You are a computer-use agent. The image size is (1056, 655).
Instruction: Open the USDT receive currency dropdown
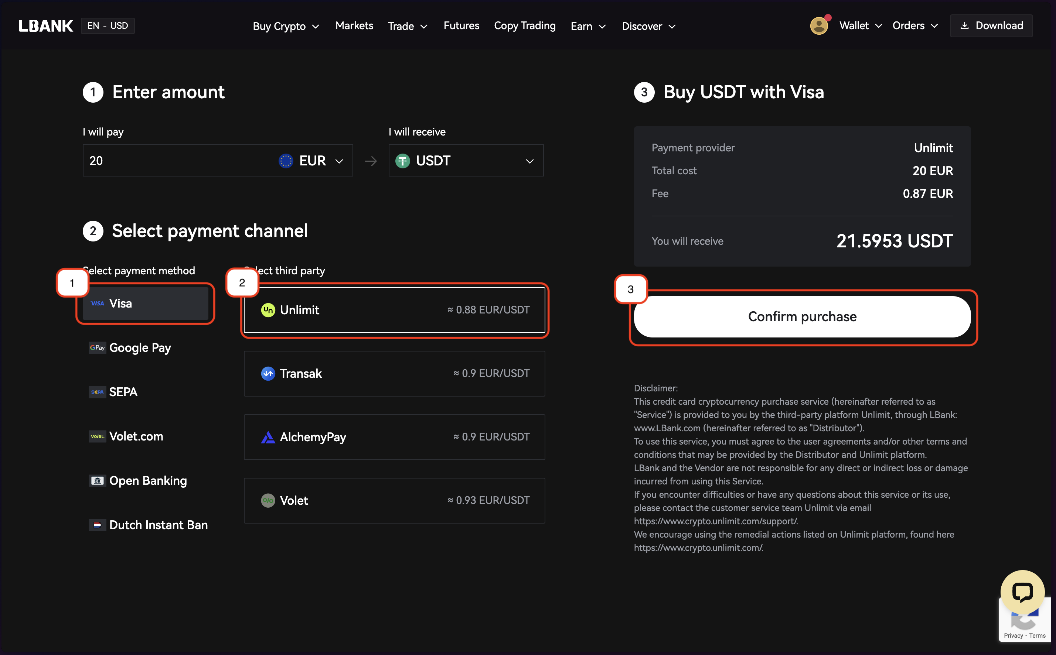click(466, 161)
